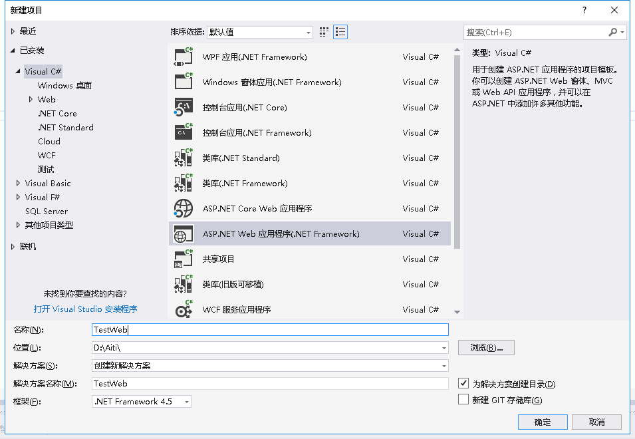Image resolution: width=635 pixels, height=439 pixels.
Task: Collapse the 已安装 (Installed) section
Action: click(x=13, y=50)
